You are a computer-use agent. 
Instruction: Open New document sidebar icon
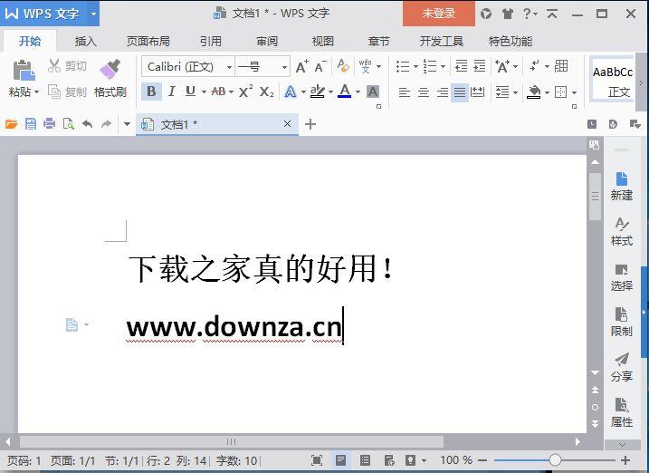tap(622, 186)
